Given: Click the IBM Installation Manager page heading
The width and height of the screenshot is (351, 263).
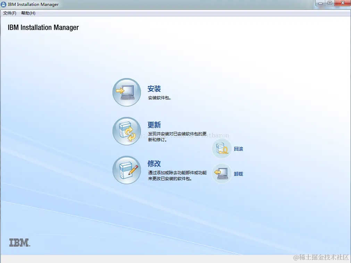Looking at the screenshot, I should pos(43,27).
